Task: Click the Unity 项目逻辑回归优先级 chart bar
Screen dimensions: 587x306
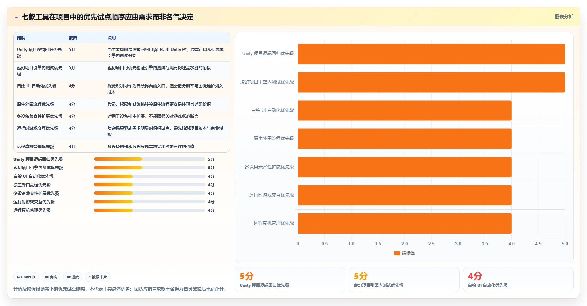Action: pyautogui.click(x=431, y=54)
